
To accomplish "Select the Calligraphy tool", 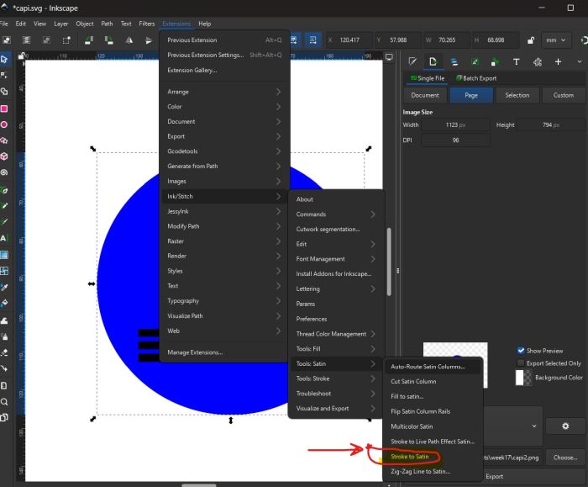I will pyautogui.click(x=4, y=221).
